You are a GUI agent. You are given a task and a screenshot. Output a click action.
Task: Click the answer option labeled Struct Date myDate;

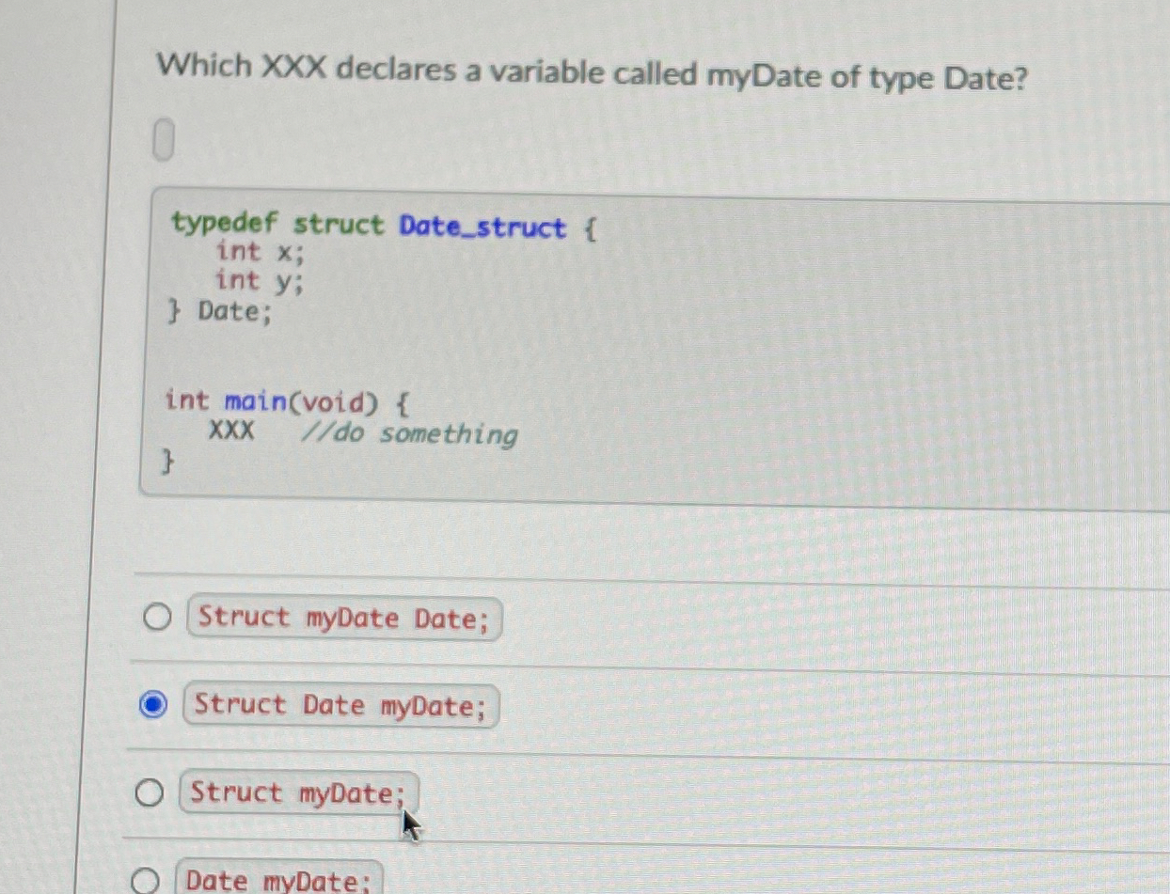tap(337, 705)
